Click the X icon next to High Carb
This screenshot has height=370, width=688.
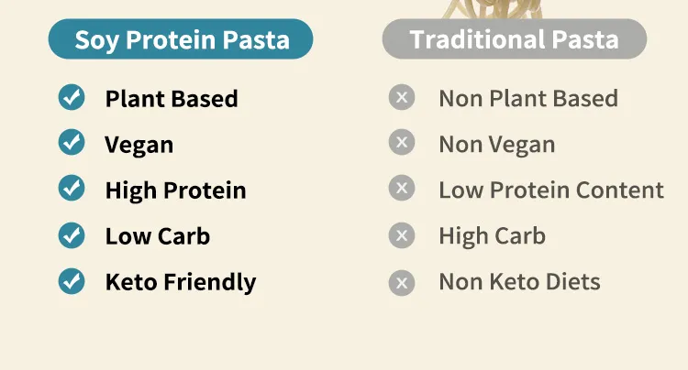coord(402,235)
